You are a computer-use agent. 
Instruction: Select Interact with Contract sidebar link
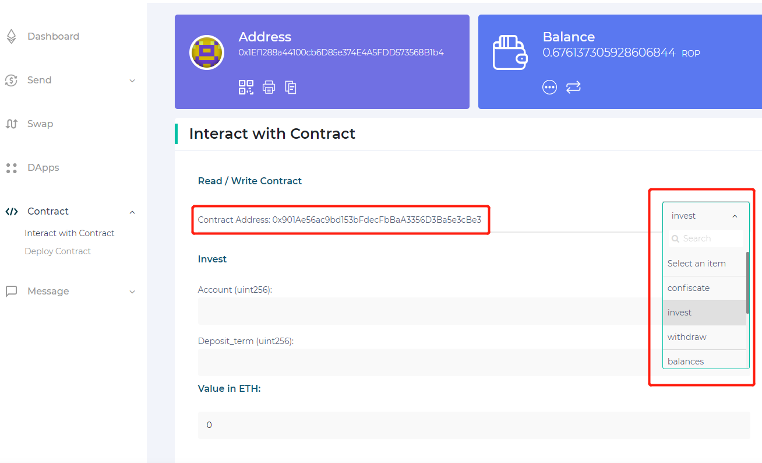click(69, 233)
